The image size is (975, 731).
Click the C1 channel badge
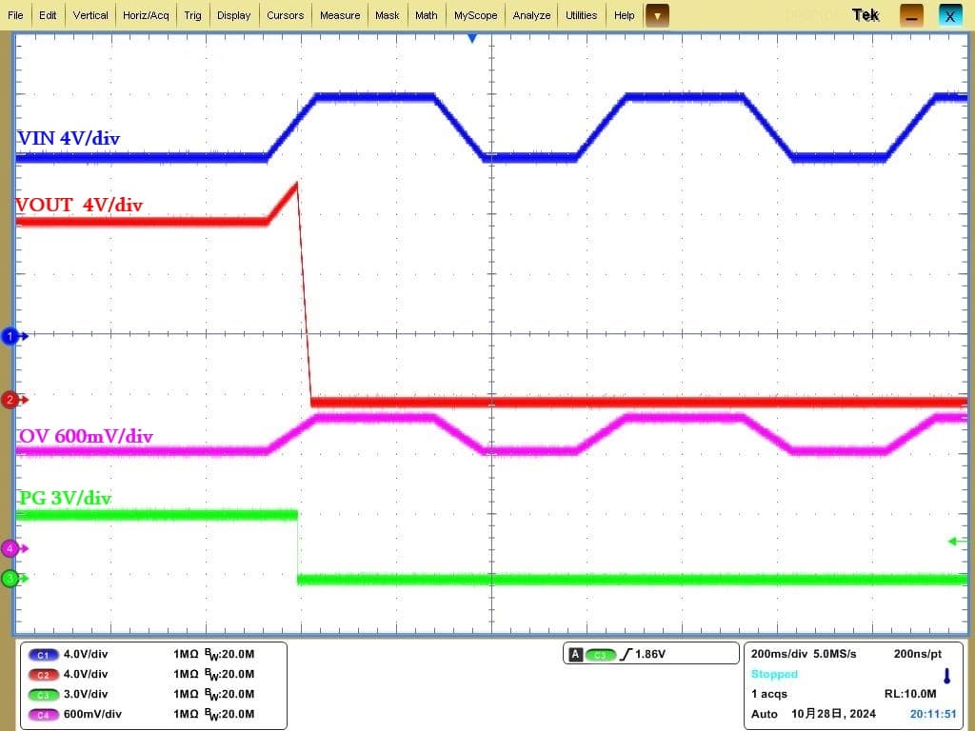[x=44, y=655]
